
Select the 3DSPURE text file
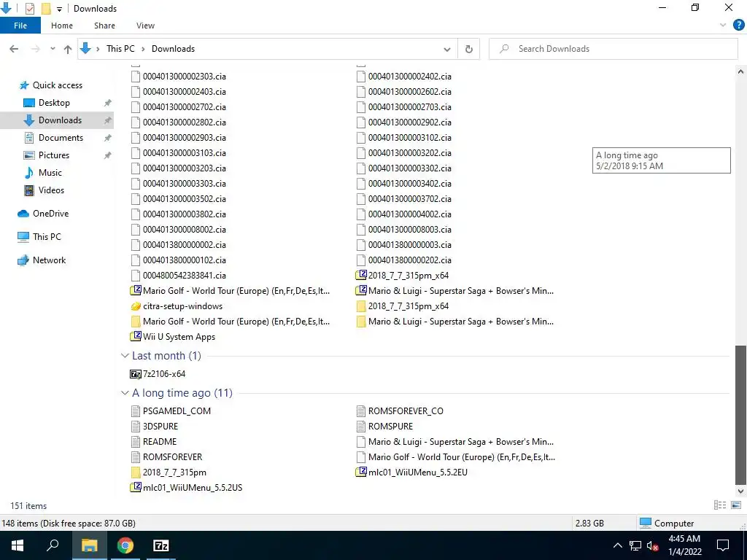[x=155, y=426]
